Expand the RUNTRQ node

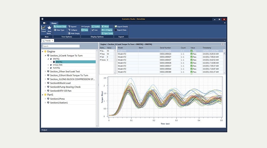[48, 68]
